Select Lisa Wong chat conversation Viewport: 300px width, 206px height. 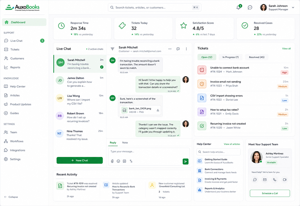click(80, 100)
